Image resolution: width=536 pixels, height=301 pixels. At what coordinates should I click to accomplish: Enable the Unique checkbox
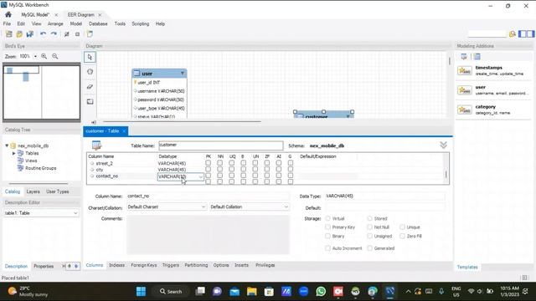pos(402,227)
